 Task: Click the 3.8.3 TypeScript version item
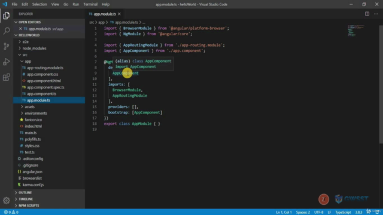pos(358,213)
